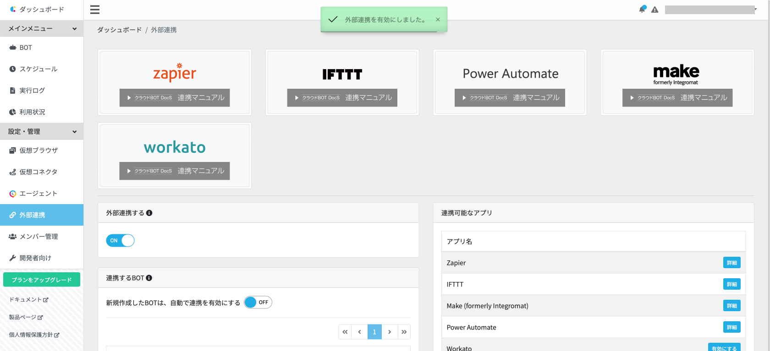
Task: Enable auto-link for newly created BOTs toggle
Action: [x=258, y=302]
